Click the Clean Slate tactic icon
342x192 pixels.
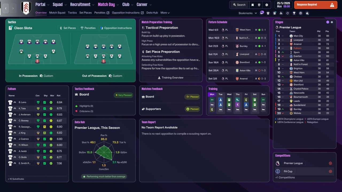click(10, 28)
